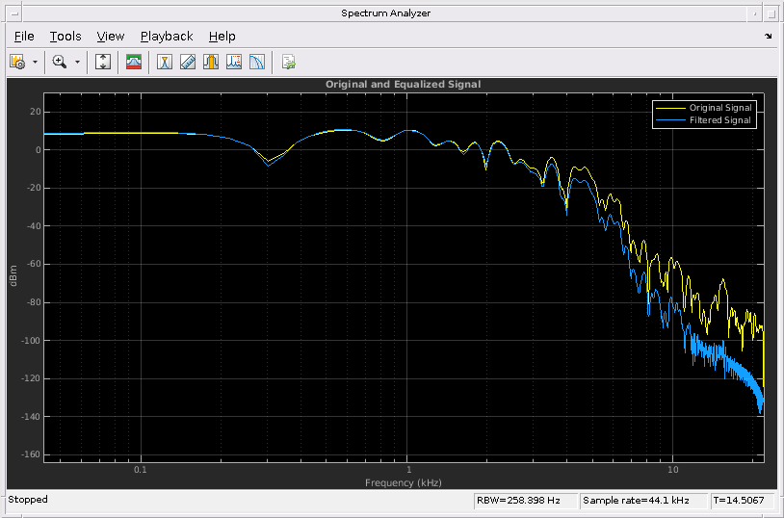784x518 pixels.
Task: Expand the Spectrum Settings dropdown arrow
Action: (35, 63)
